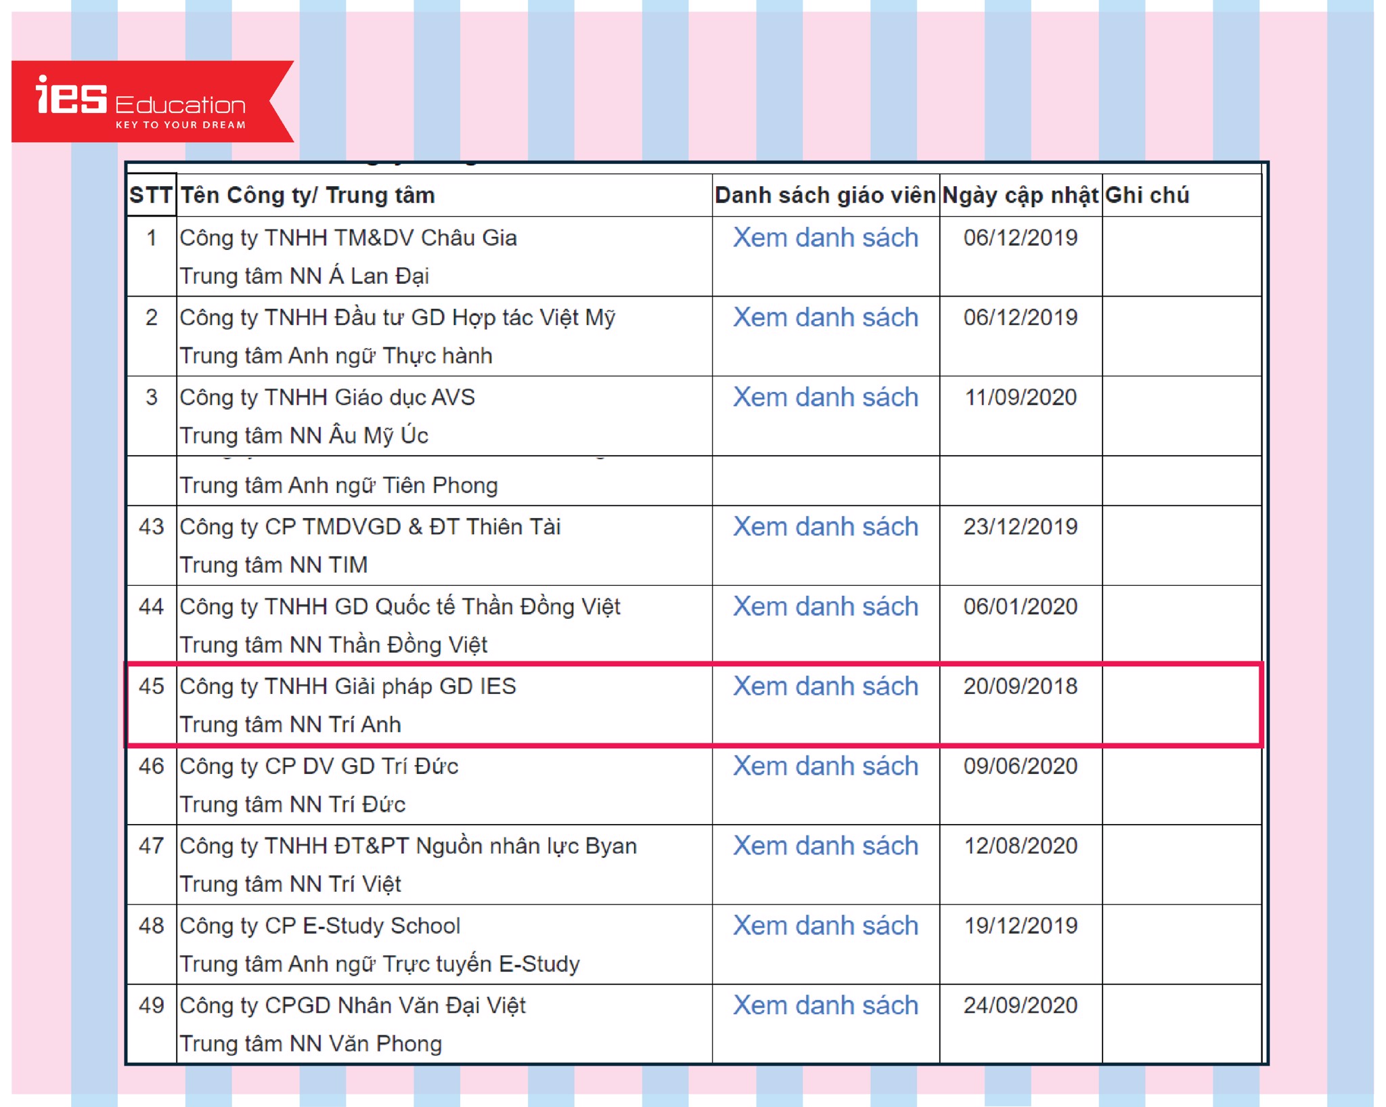Click row number 48
This screenshot has width=1386, height=1107.
(x=152, y=927)
